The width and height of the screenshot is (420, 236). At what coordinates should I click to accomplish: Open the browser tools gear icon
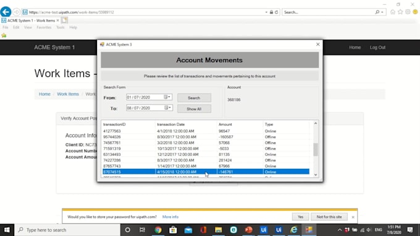tap(408, 12)
